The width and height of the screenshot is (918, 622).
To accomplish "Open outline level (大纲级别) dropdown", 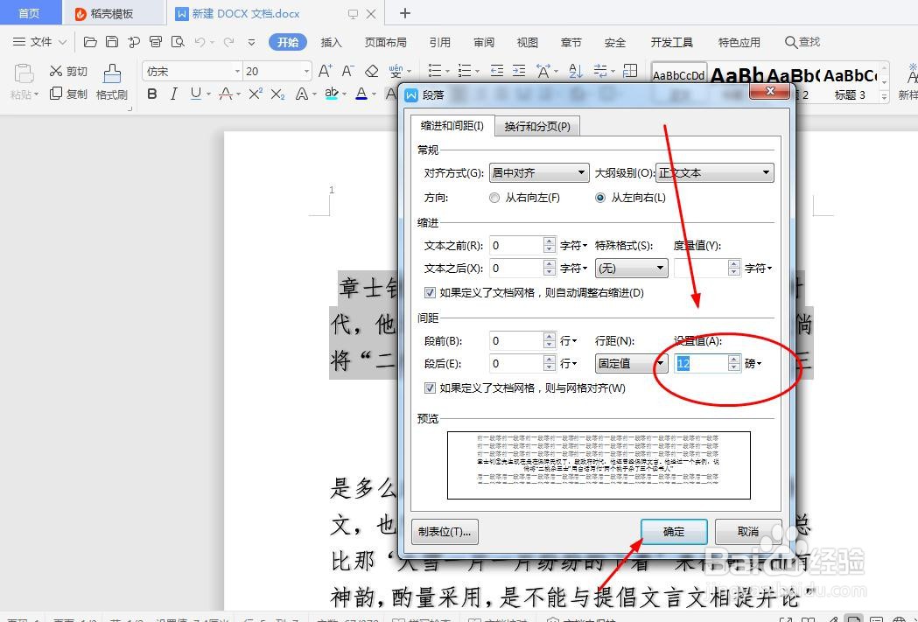I will click(x=715, y=172).
